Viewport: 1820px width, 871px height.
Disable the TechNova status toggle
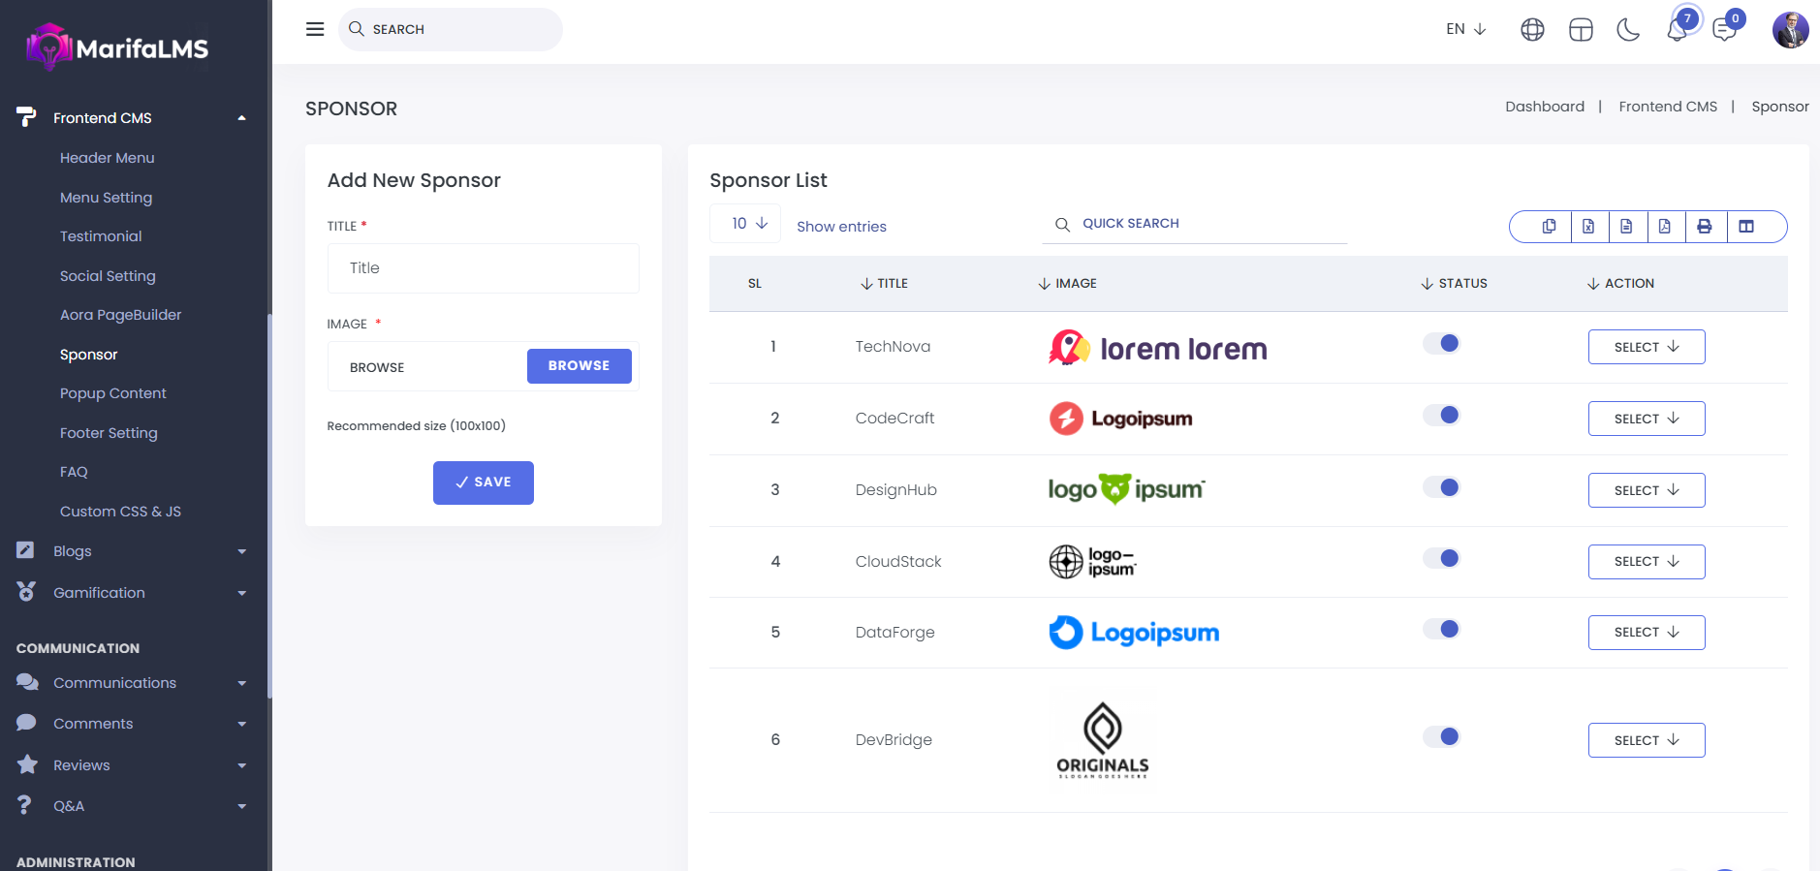click(x=1441, y=344)
